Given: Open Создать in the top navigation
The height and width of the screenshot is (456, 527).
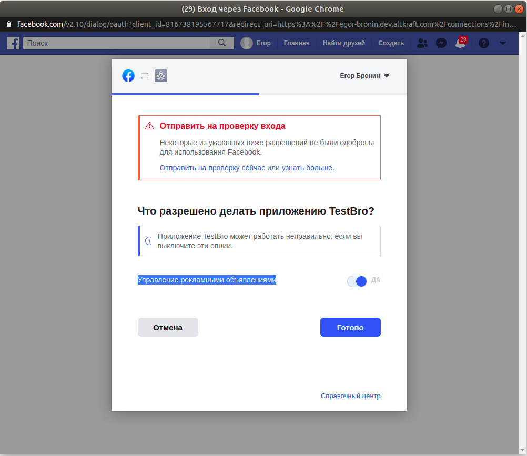Looking at the screenshot, I should tap(391, 43).
